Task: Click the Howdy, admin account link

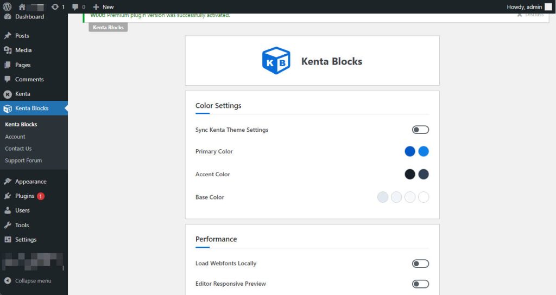Action: point(525,7)
